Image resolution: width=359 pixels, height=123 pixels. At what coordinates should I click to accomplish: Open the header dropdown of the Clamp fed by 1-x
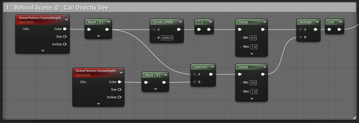[x=265, y=22]
